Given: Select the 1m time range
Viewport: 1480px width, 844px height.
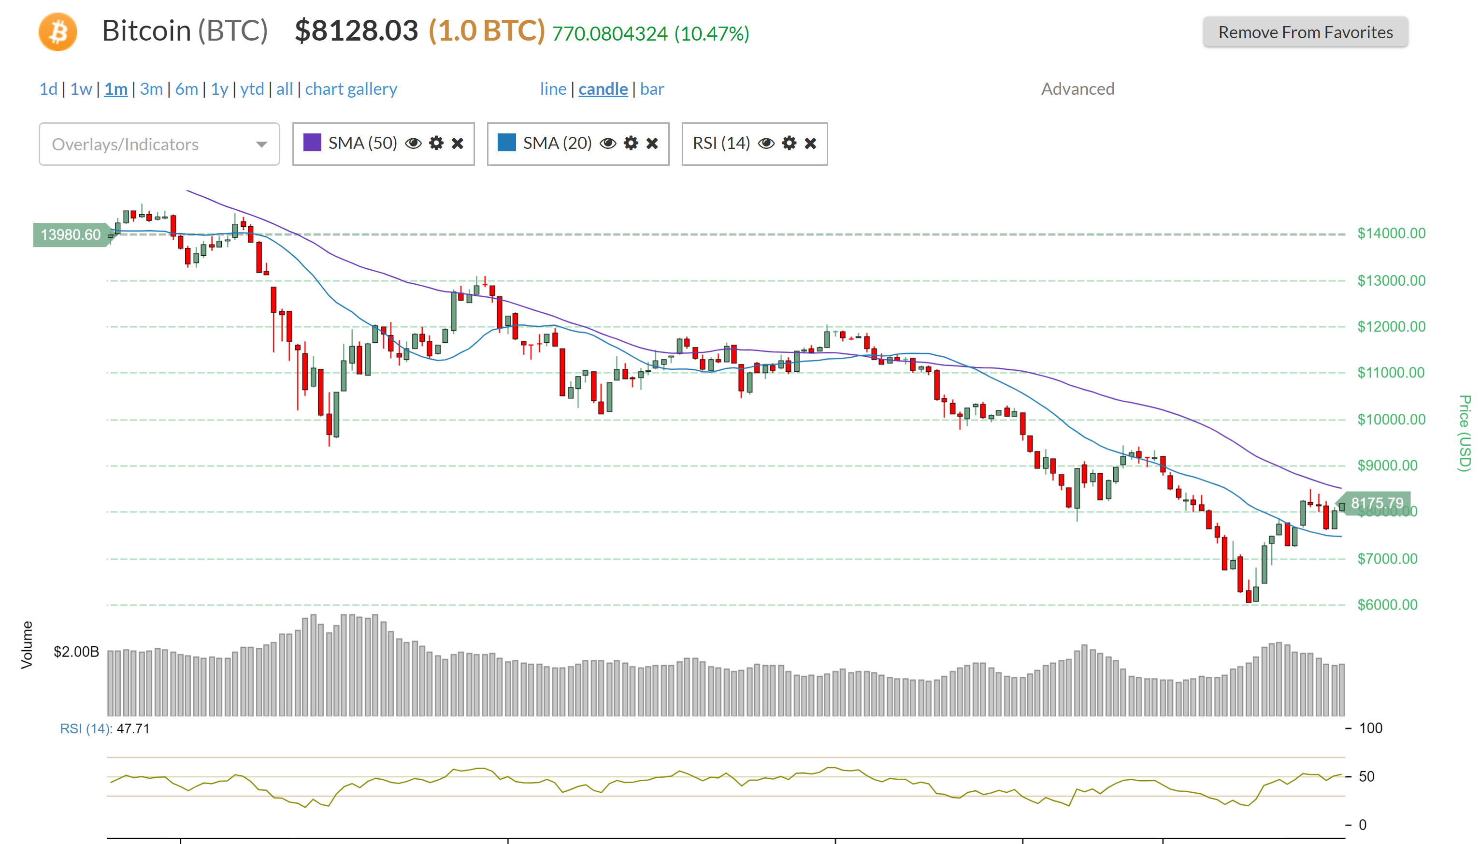Looking at the screenshot, I should tap(116, 89).
